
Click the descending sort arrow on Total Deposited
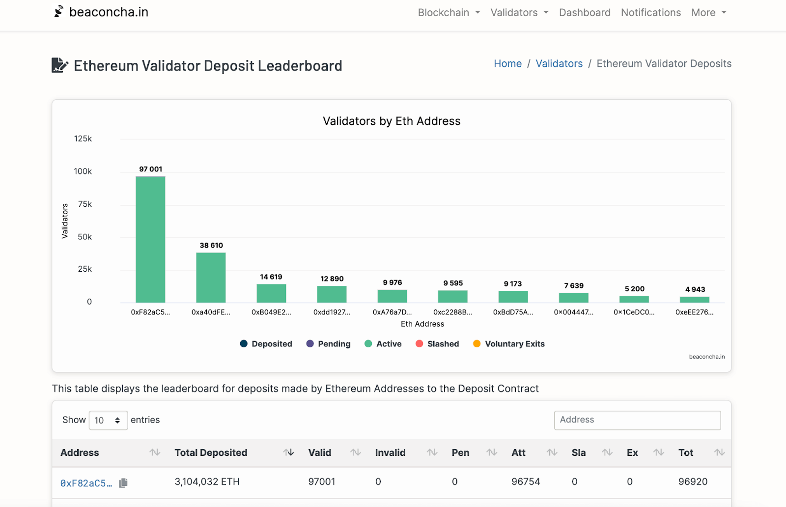(289, 453)
